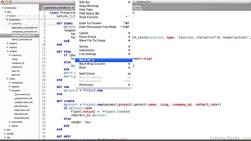Expand the usermailer folder
The height and width of the screenshot is (141, 251).
coord(10,122)
